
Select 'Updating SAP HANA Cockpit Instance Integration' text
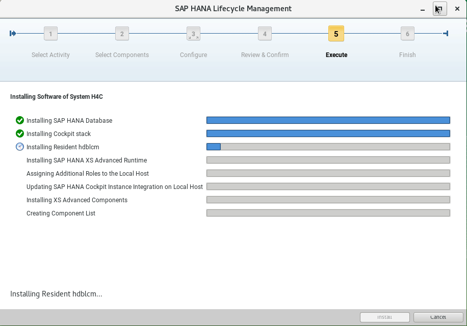(115, 187)
